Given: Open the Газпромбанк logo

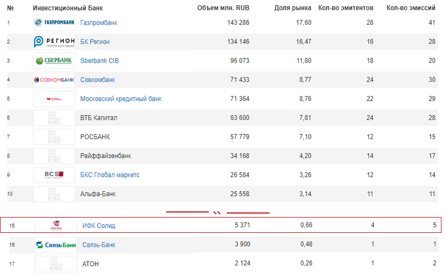Looking at the screenshot, I should tap(54, 23).
